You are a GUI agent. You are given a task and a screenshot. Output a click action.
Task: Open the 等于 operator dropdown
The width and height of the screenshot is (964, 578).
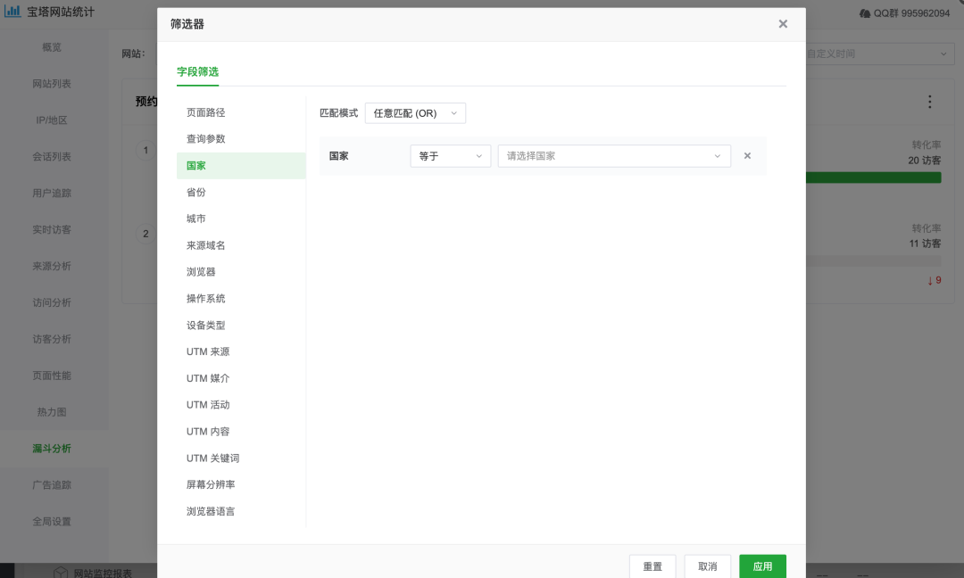click(450, 156)
